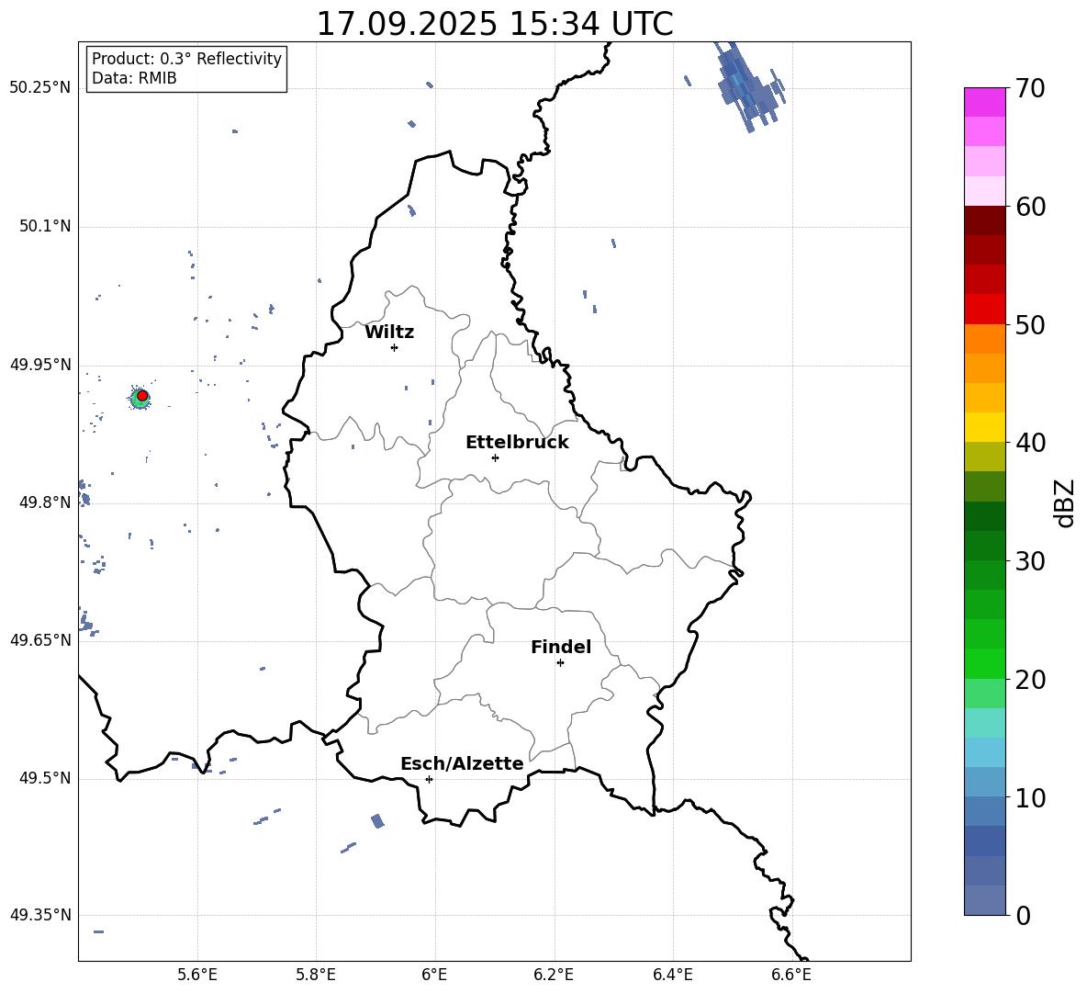Click the Ettelbruck station label
Screen dimensions: 1087x993
click(x=517, y=443)
